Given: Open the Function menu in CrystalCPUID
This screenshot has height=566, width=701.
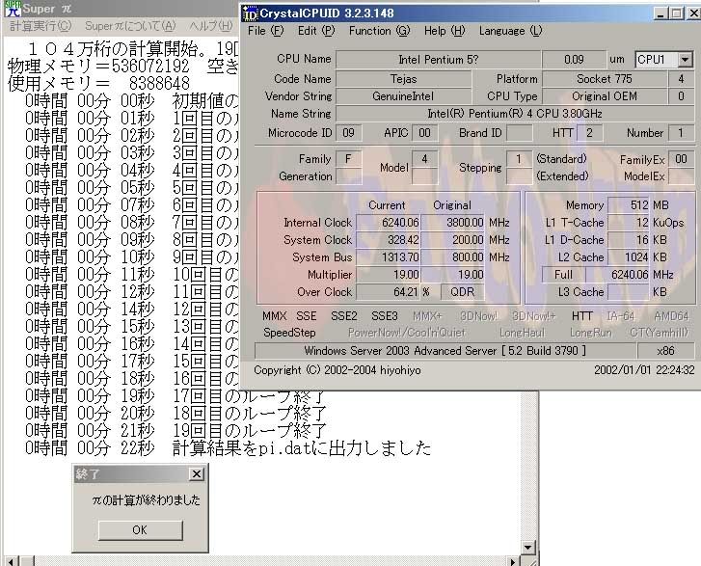Looking at the screenshot, I should (x=379, y=31).
